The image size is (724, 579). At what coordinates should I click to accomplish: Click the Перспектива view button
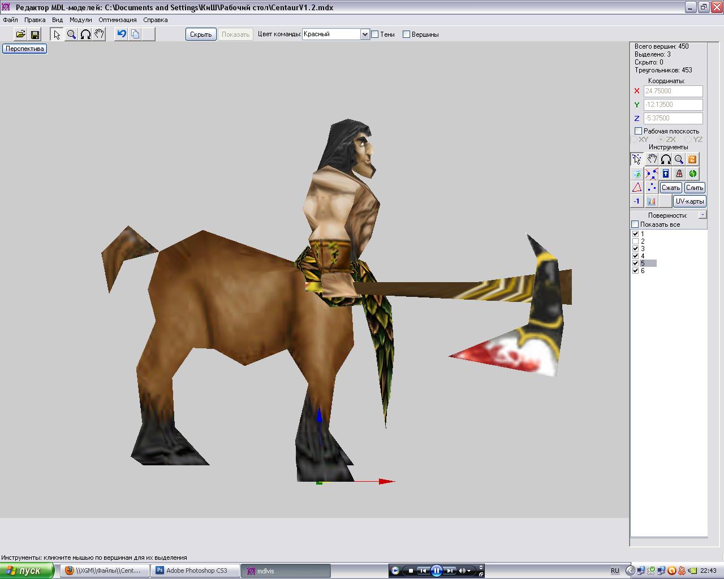click(x=24, y=49)
